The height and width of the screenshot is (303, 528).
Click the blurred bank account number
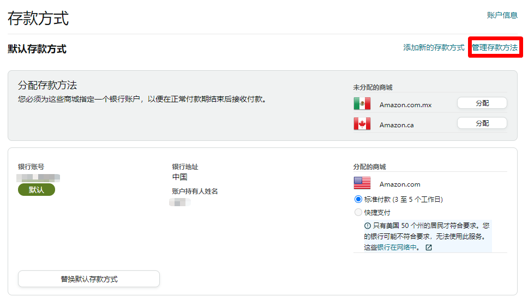coord(38,177)
